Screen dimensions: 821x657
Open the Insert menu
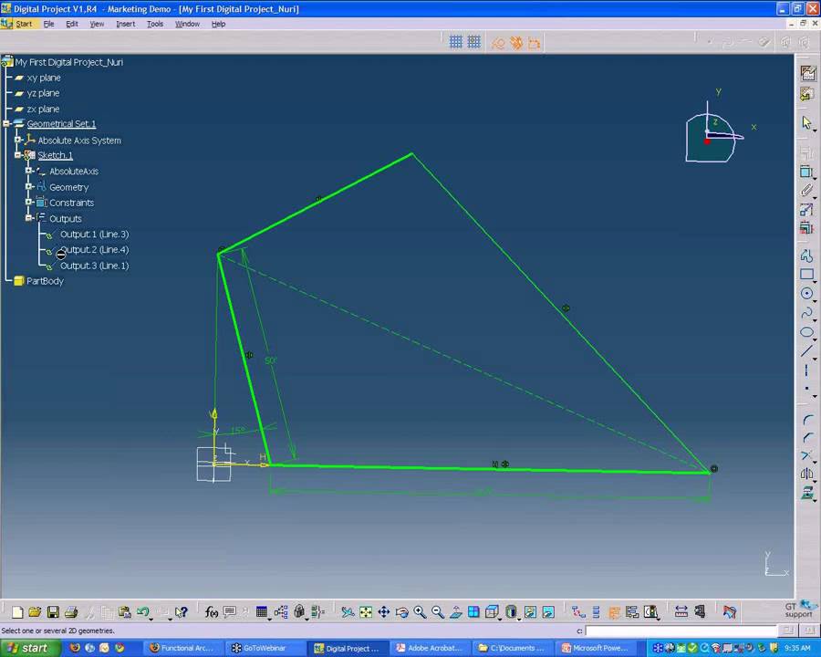[125, 24]
